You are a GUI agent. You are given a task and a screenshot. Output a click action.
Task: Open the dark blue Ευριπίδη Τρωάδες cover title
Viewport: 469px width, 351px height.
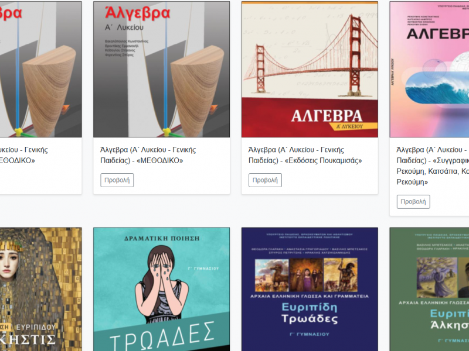point(310,313)
